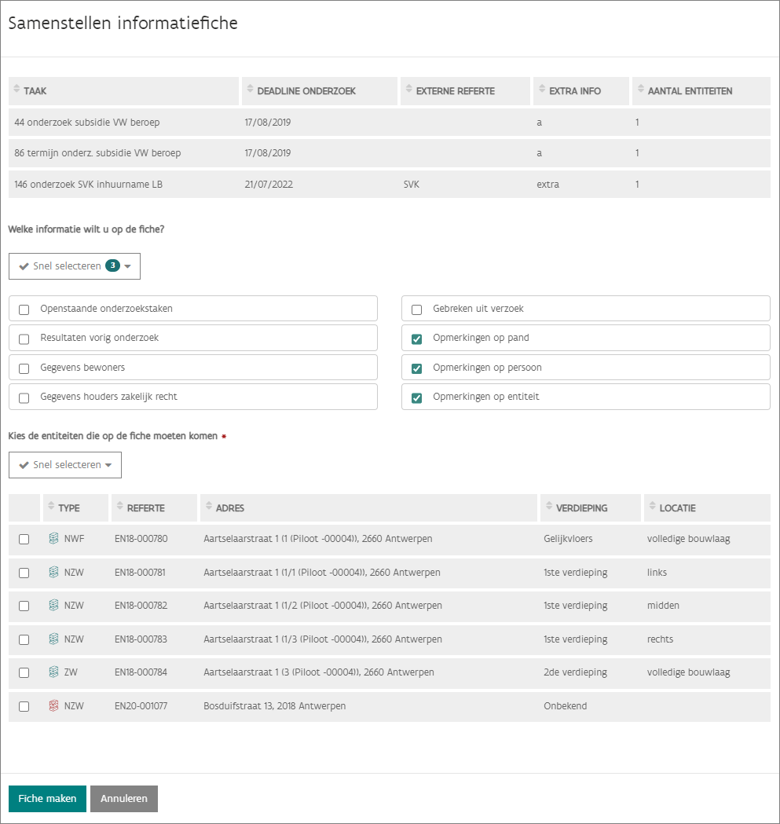Image resolution: width=780 pixels, height=824 pixels.
Task: Tick the Gegevens bewoners checkbox
Action: (x=24, y=368)
